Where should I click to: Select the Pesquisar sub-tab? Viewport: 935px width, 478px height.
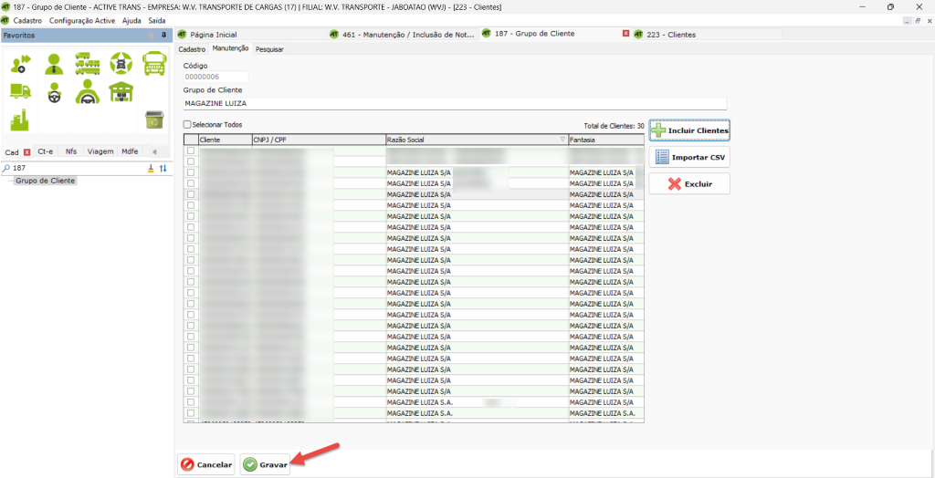click(x=269, y=49)
